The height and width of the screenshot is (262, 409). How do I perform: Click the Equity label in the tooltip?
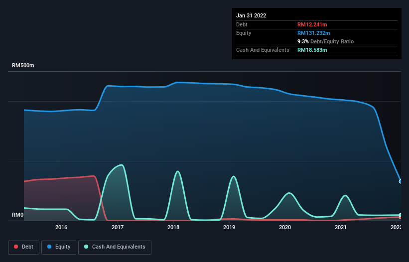click(x=244, y=33)
